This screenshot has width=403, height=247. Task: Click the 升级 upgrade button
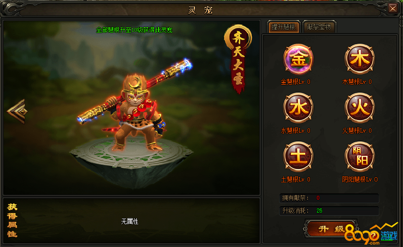click(331, 229)
